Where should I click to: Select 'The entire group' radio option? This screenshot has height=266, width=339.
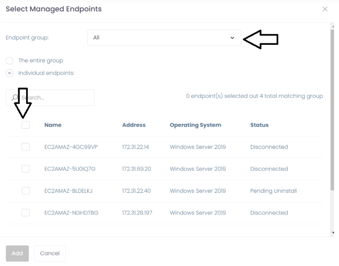[x=10, y=61]
